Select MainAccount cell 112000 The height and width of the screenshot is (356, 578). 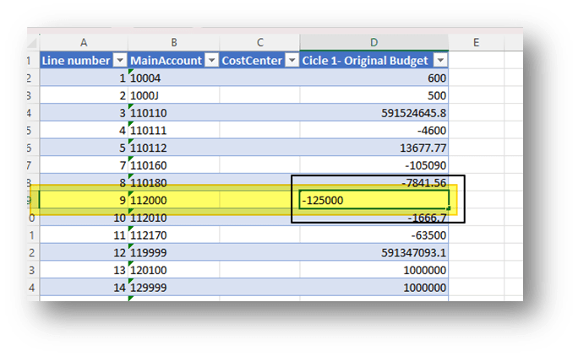tap(172, 200)
